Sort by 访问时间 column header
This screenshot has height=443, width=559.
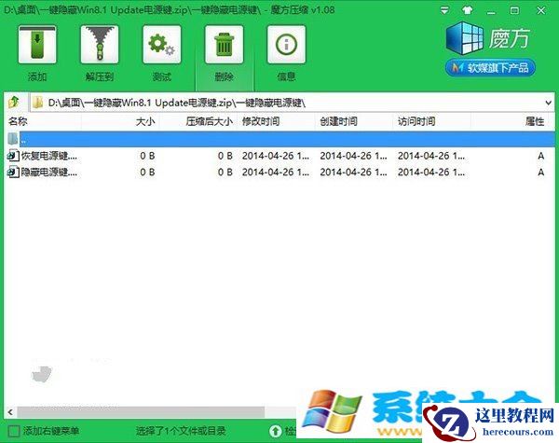pyautogui.click(x=416, y=122)
